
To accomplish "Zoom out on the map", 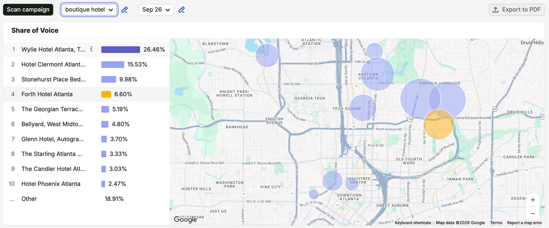I will coord(533,213).
